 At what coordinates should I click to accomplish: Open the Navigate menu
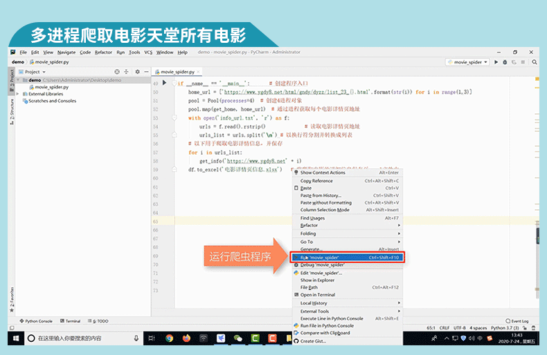[x=66, y=52]
